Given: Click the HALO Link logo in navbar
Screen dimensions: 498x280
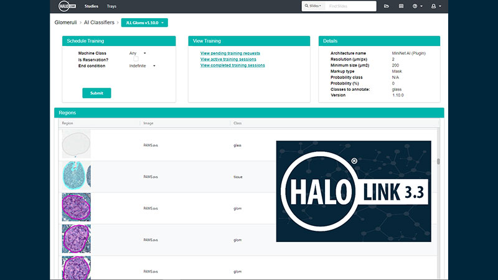Looking at the screenshot, I should (67, 6).
